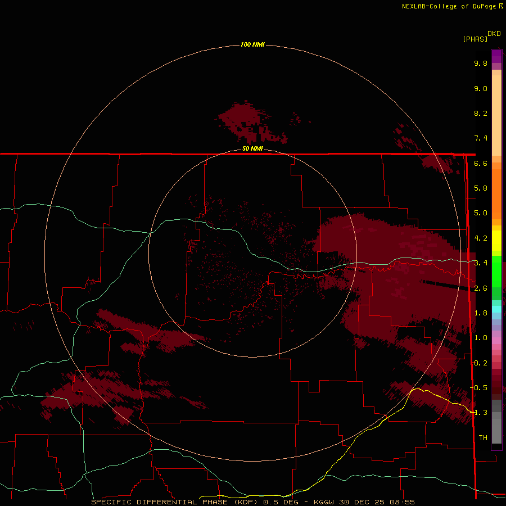Click the 5.8 scale label

click(x=481, y=188)
